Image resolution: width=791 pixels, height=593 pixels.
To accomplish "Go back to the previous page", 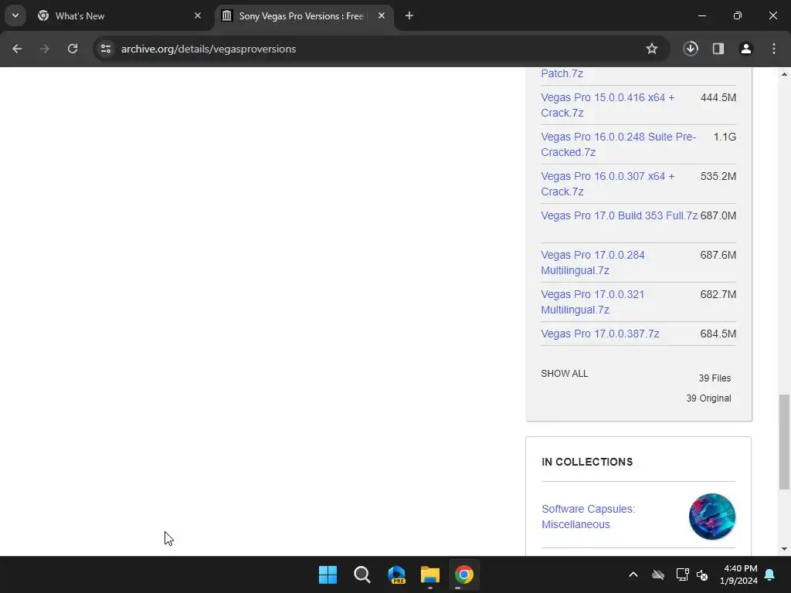I will (x=17, y=49).
